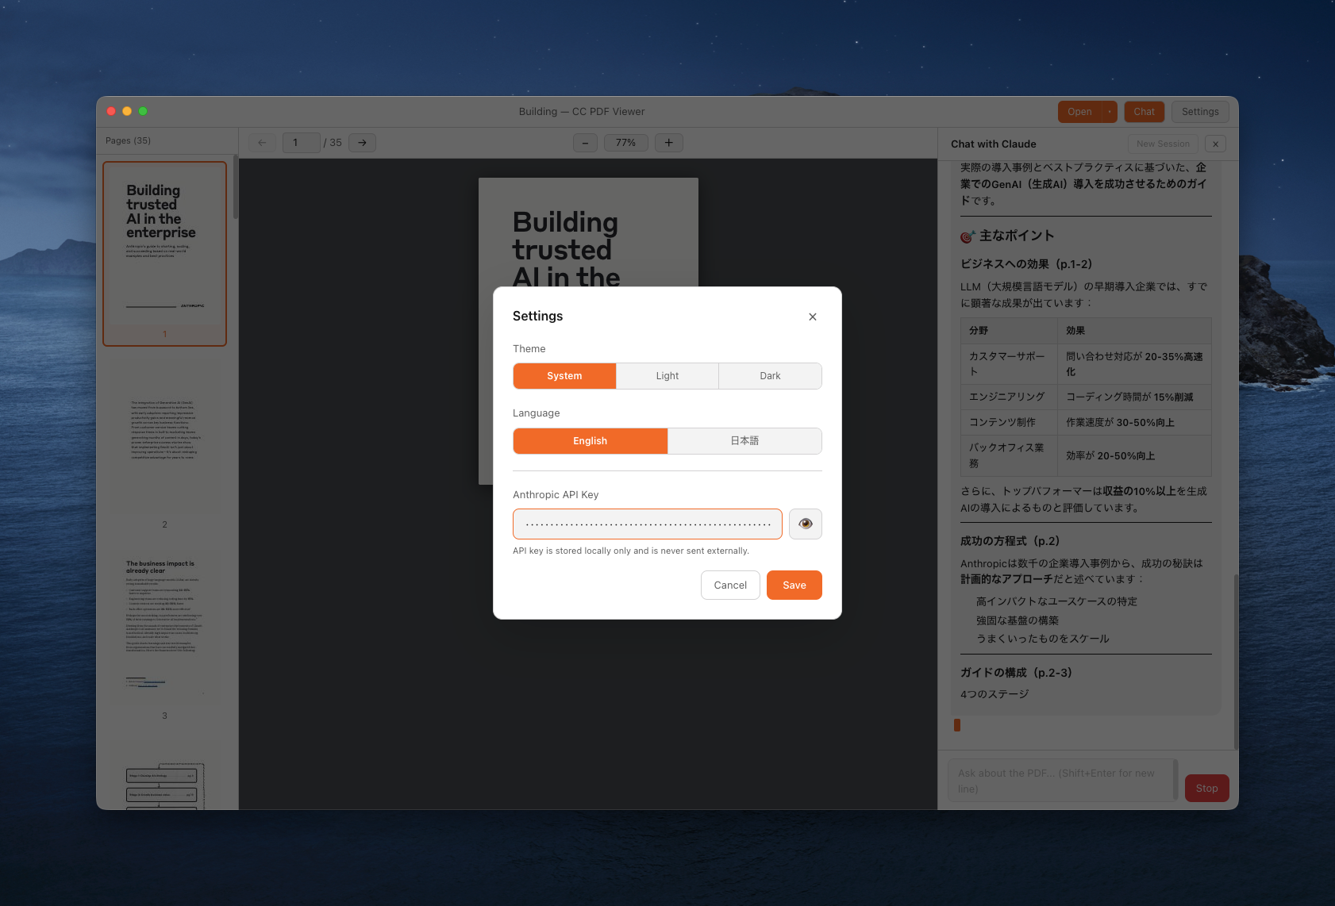
Task: Start a New Session in chat
Action: pos(1163,144)
